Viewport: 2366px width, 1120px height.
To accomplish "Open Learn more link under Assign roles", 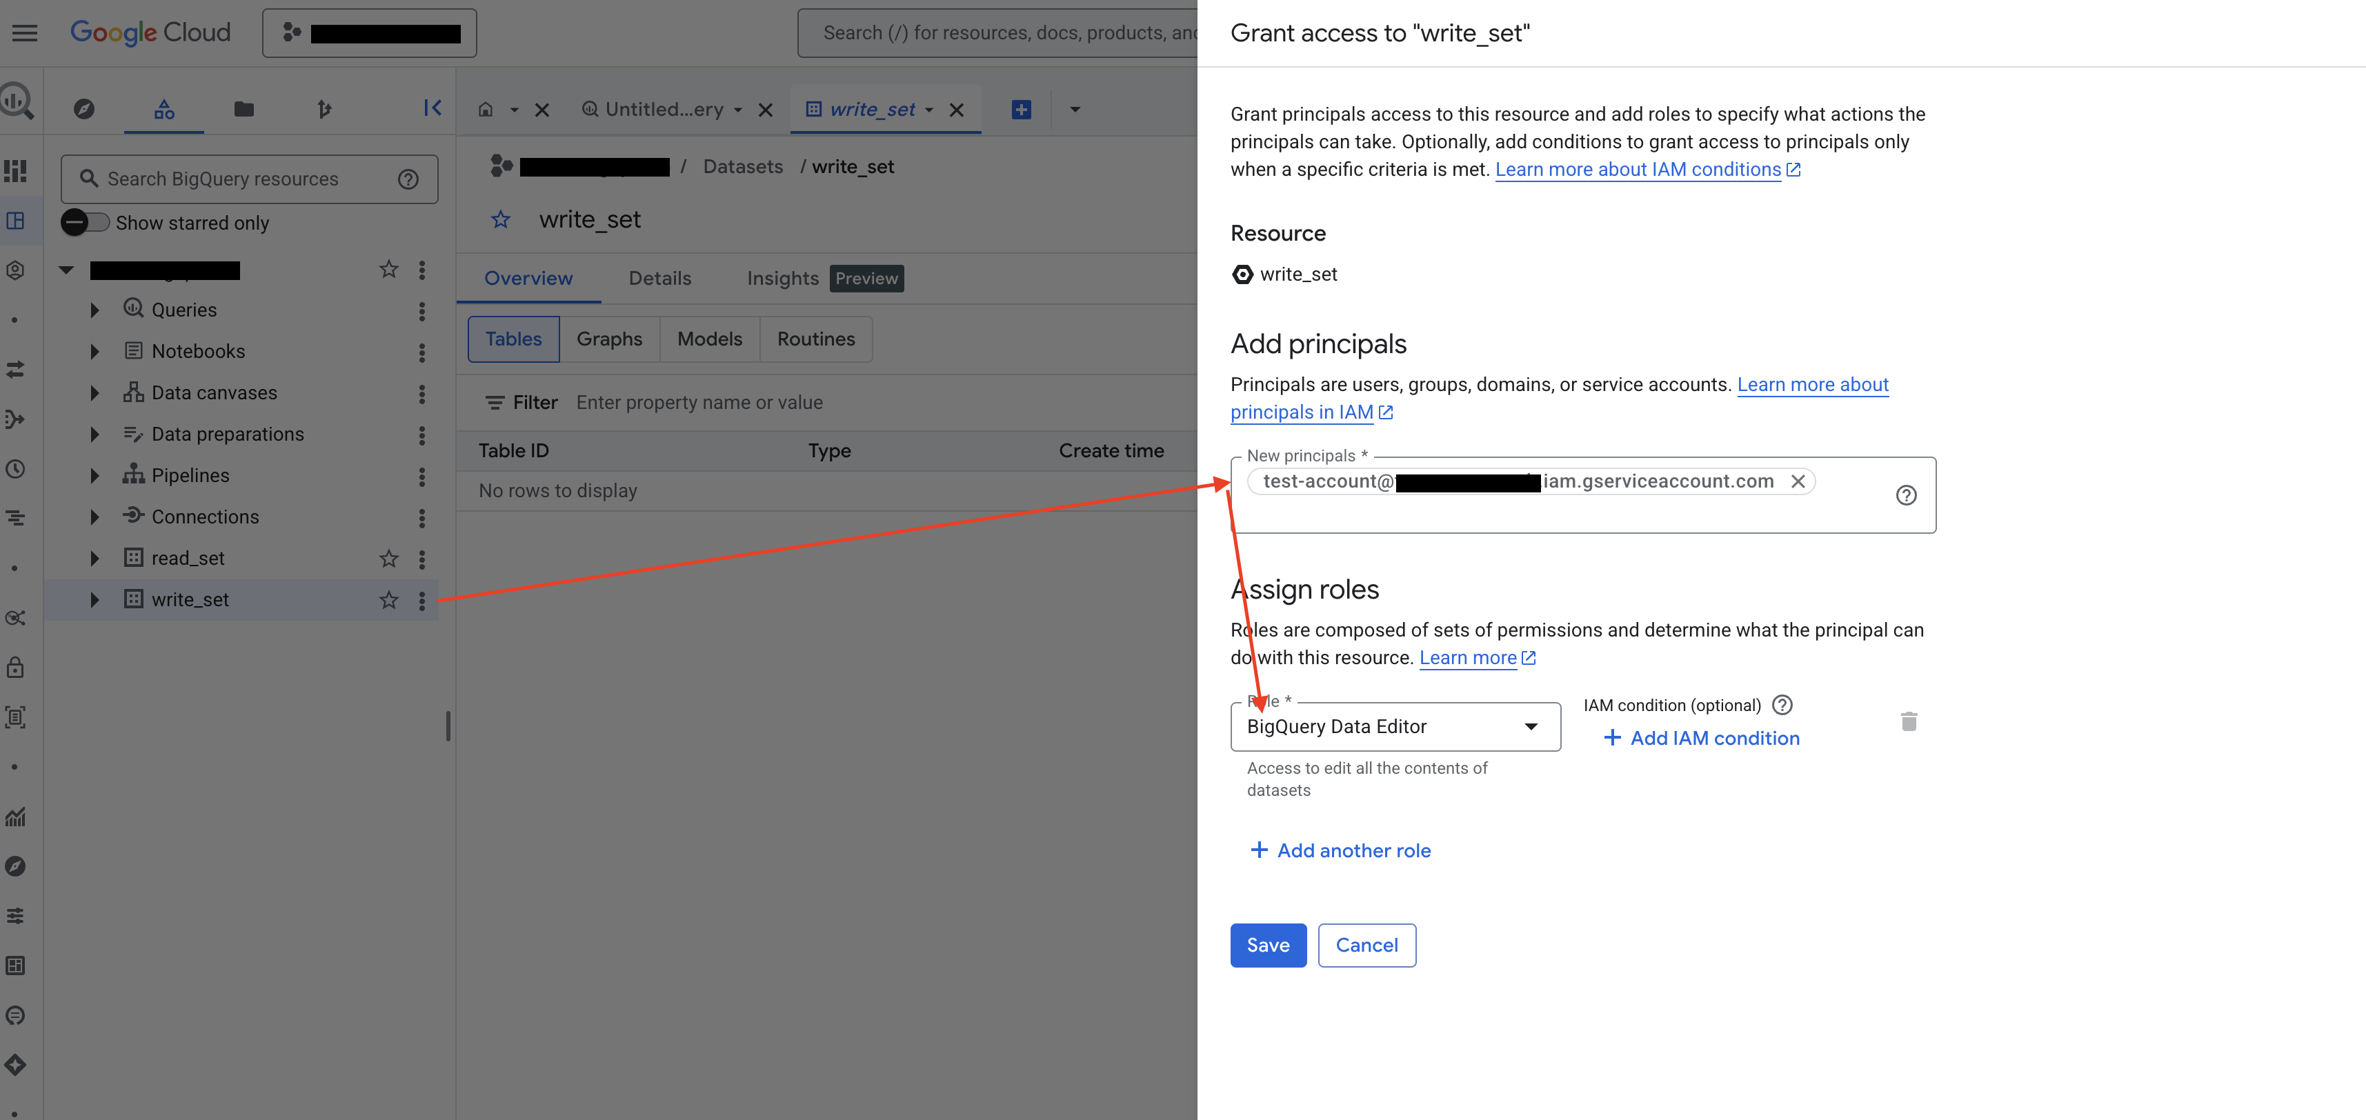I will pos(1477,657).
